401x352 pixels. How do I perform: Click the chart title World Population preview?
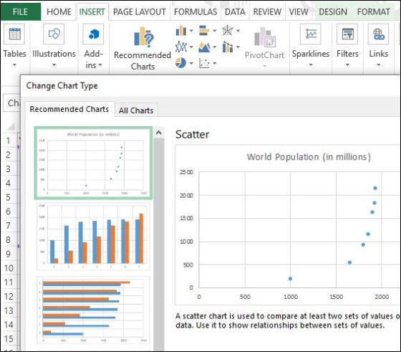[x=309, y=157]
